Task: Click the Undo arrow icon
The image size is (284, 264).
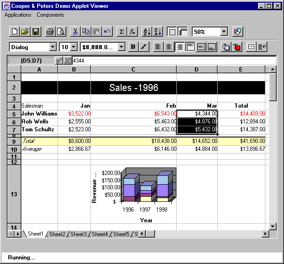Action: click(x=107, y=32)
